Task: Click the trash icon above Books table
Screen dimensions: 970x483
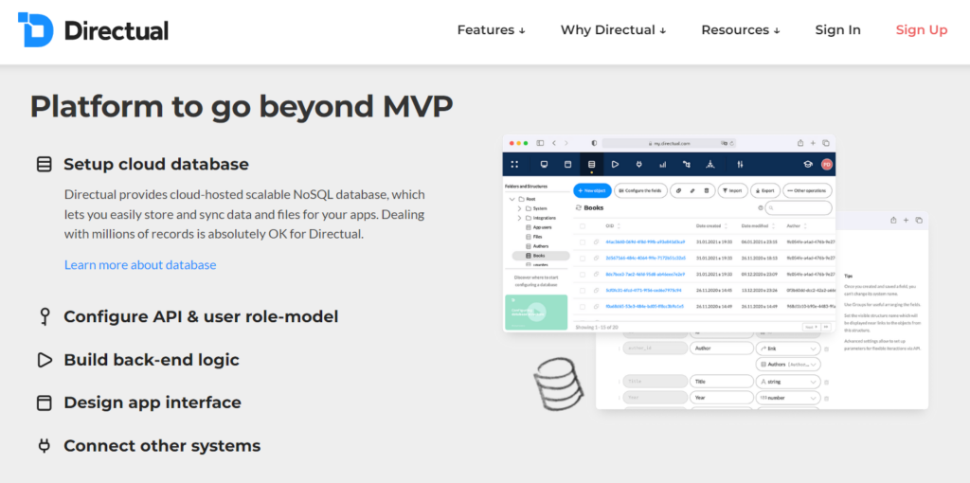Action: [707, 190]
